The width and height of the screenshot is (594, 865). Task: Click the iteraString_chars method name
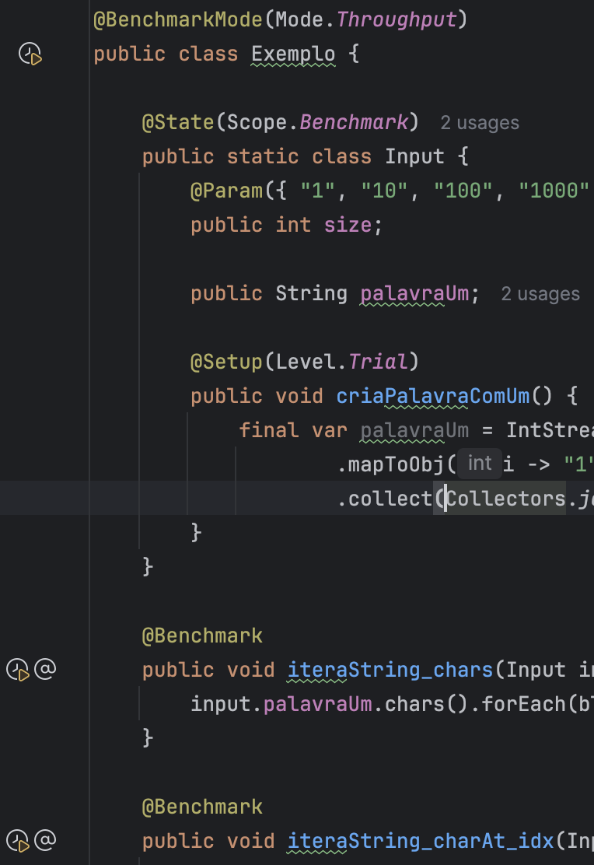pyautogui.click(x=390, y=670)
